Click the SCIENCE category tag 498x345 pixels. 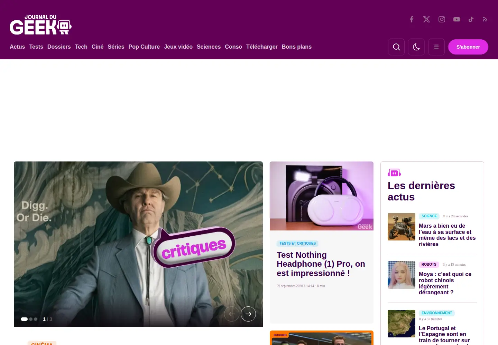(x=429, y=216)
